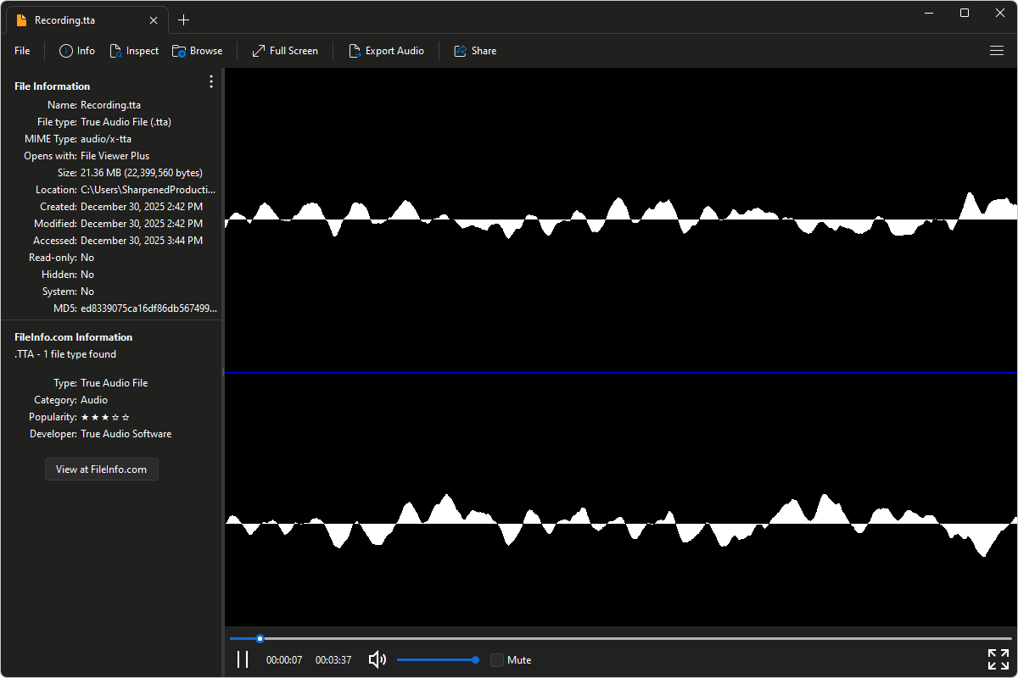Enable the Mute checkbox
1018x678 pixels.
point(497,660)
